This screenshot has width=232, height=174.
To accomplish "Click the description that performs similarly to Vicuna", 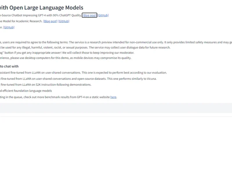I will tap(78, 79).
